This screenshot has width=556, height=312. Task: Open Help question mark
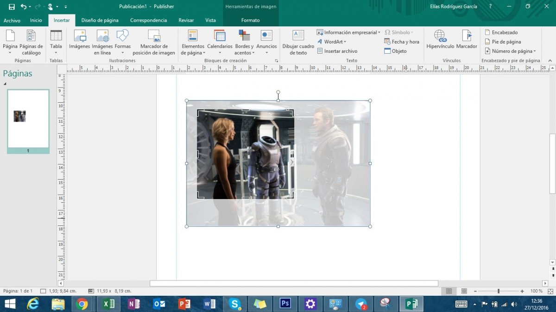[x=490, y=6]
